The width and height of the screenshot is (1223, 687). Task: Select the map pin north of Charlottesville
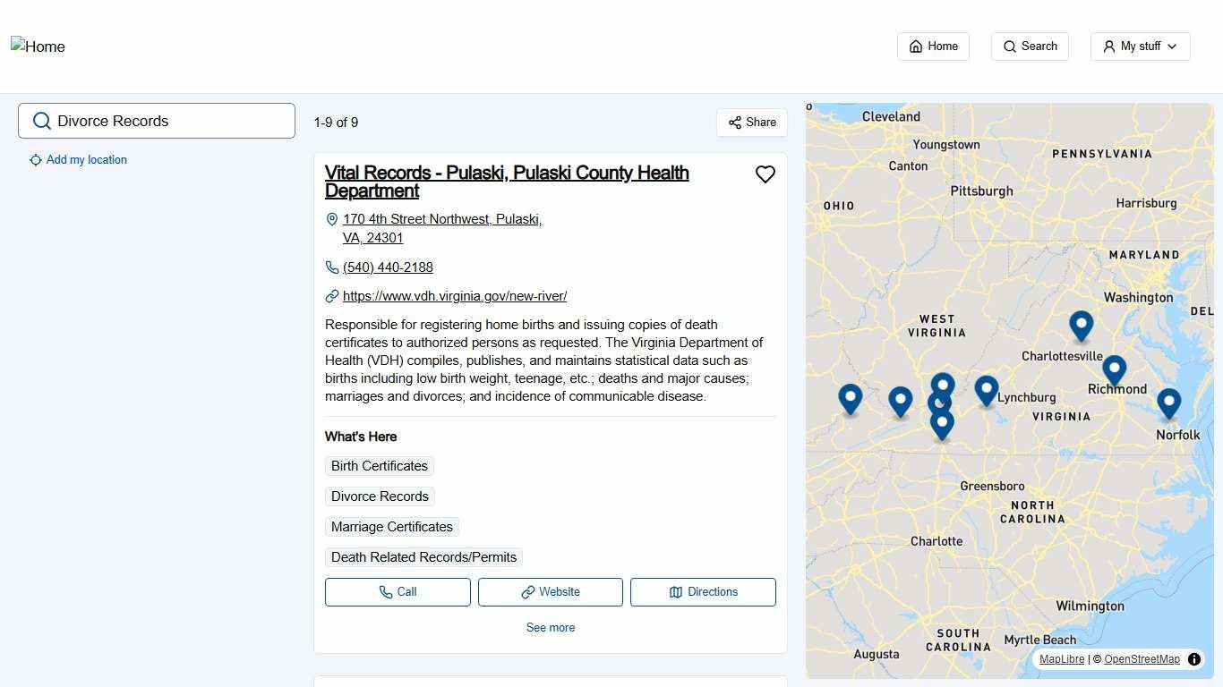[1081, 325]
